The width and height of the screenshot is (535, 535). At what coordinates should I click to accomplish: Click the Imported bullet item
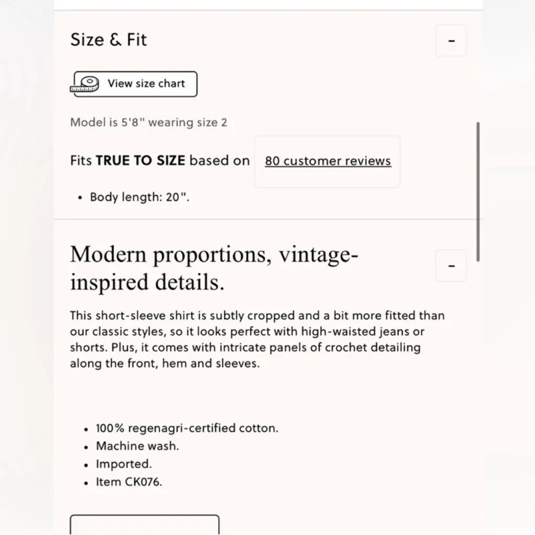click(123, 464)
